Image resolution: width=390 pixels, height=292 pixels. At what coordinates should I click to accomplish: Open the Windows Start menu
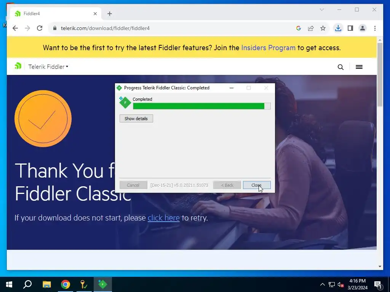(9, 284)
